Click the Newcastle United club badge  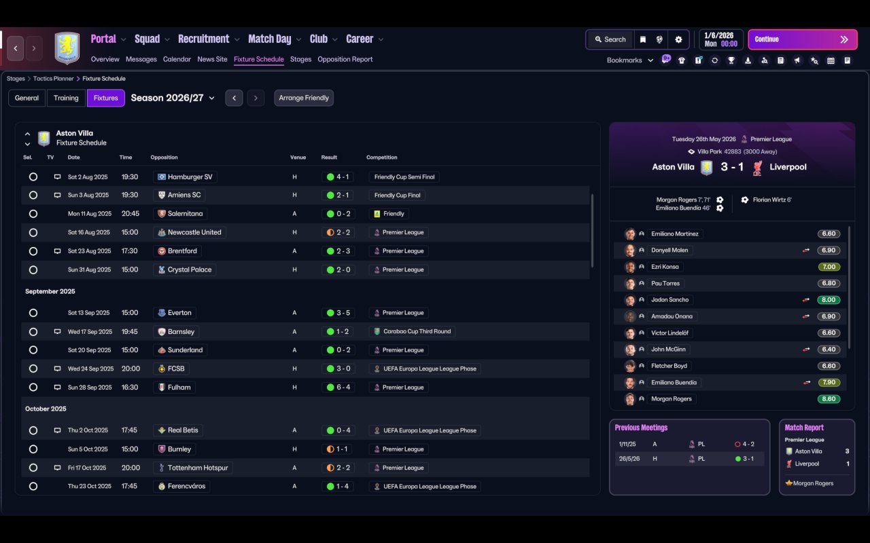(161, 232)
